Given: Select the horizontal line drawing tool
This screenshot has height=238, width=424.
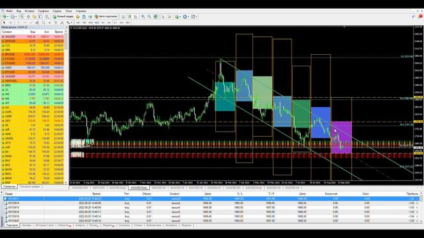Looking at the screenshot, I should point(25,22).
